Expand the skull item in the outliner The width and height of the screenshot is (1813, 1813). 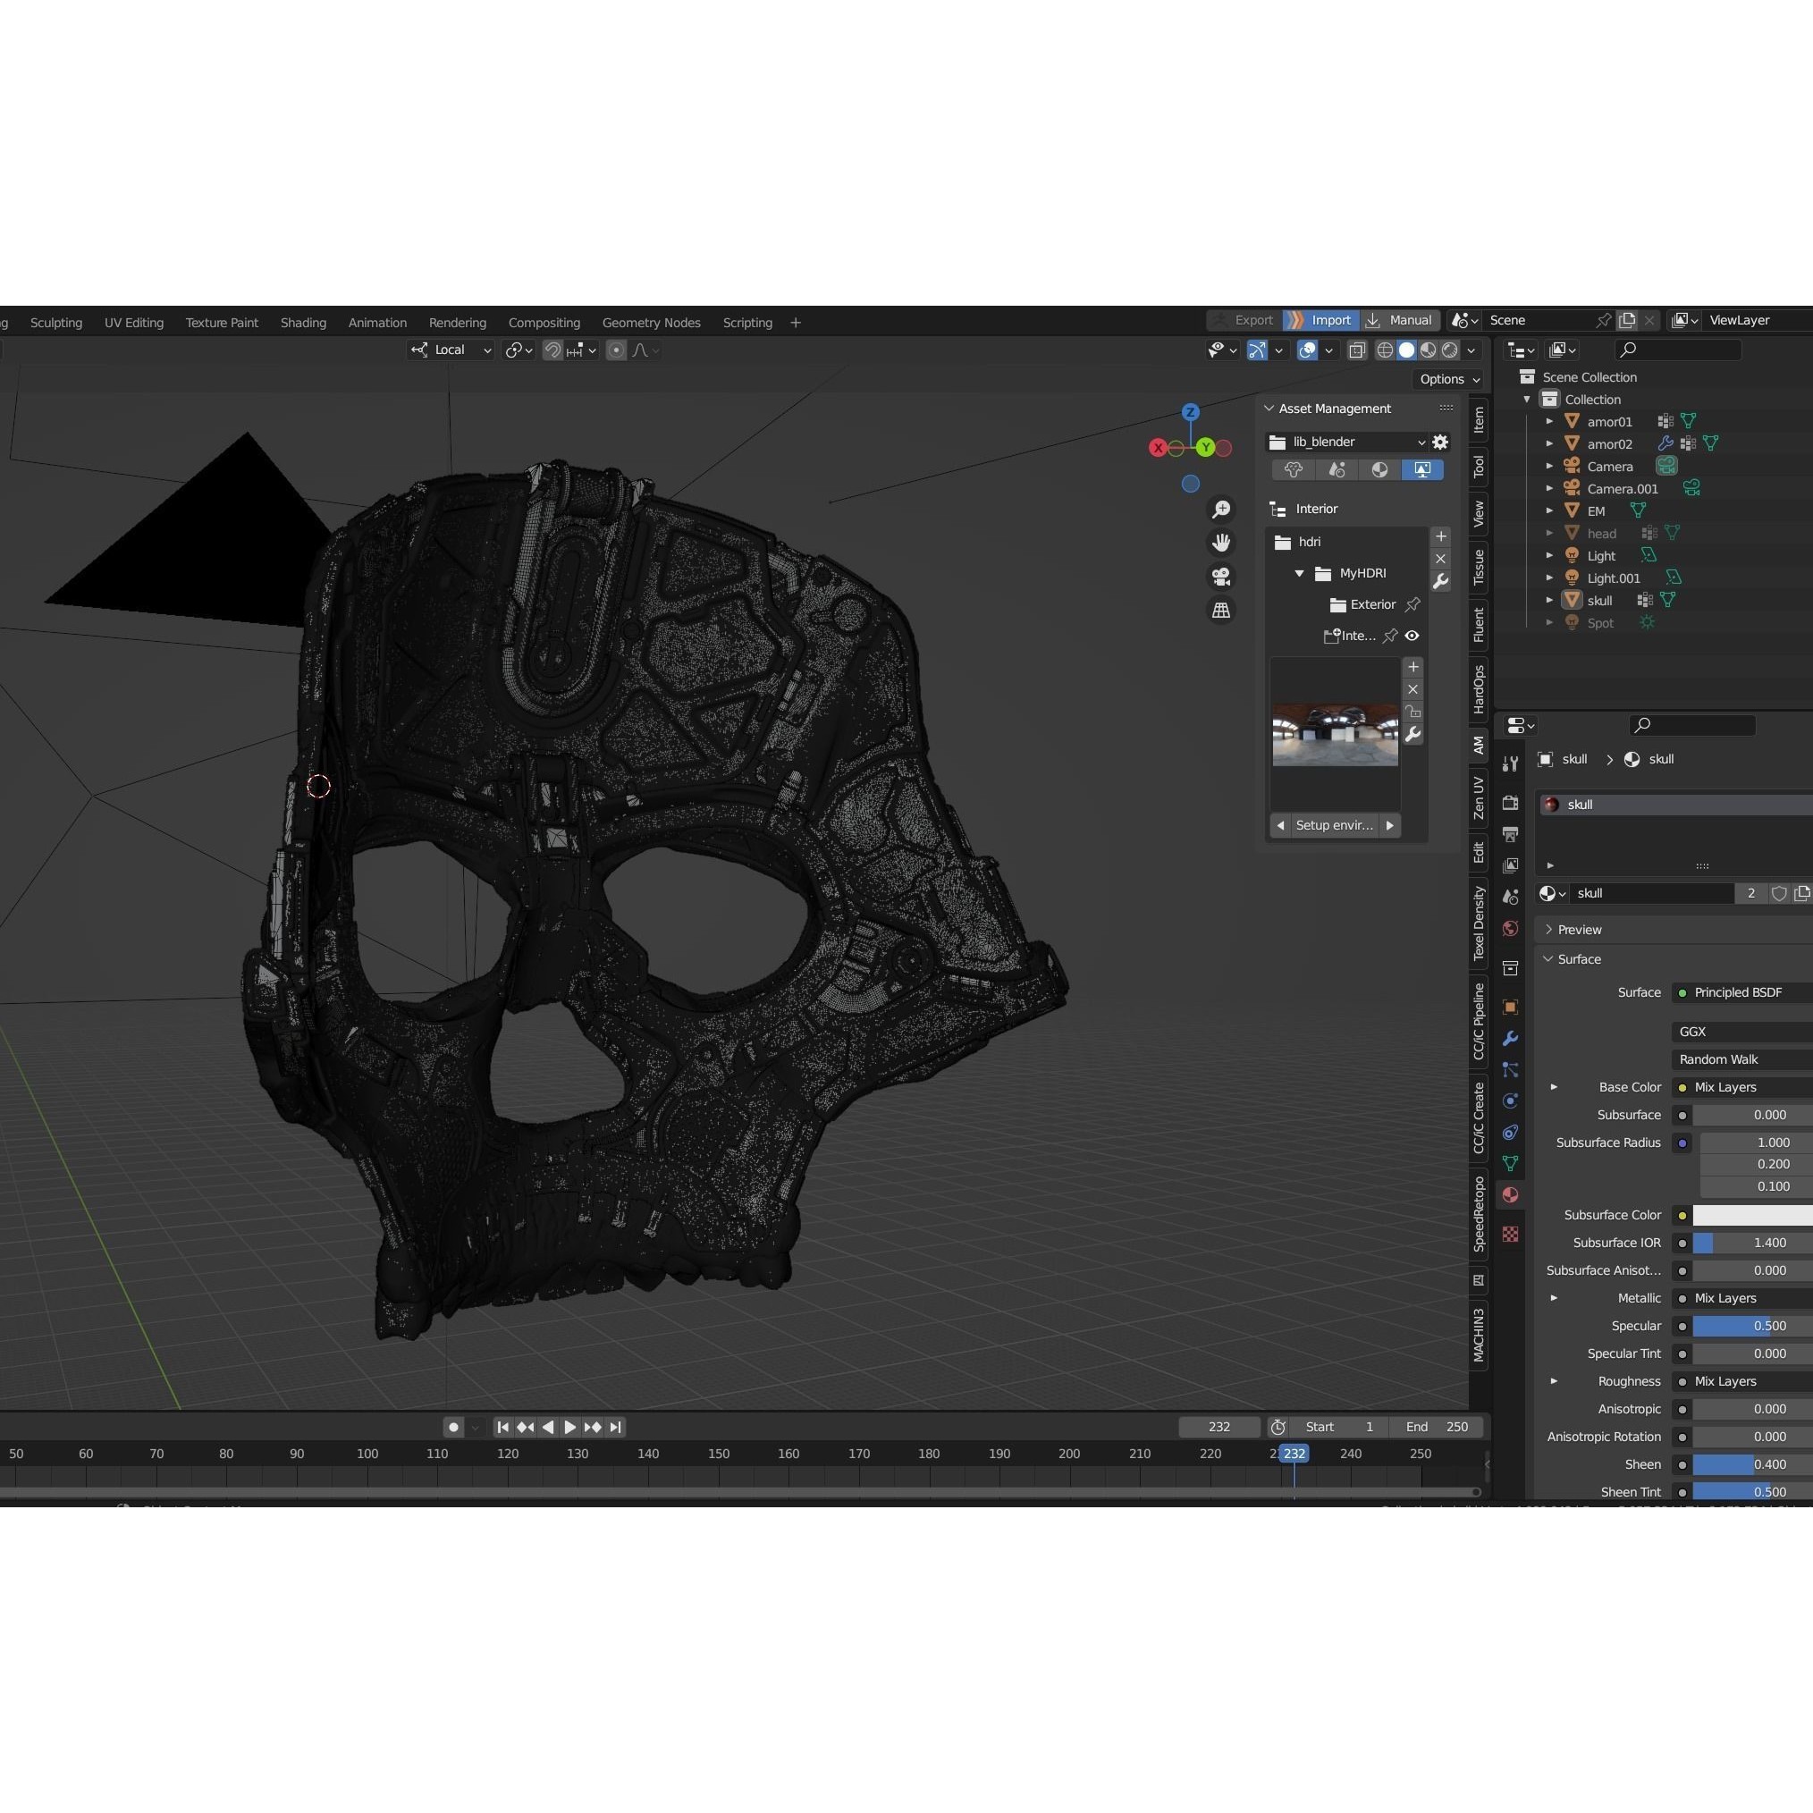(x=1549, y=600)
